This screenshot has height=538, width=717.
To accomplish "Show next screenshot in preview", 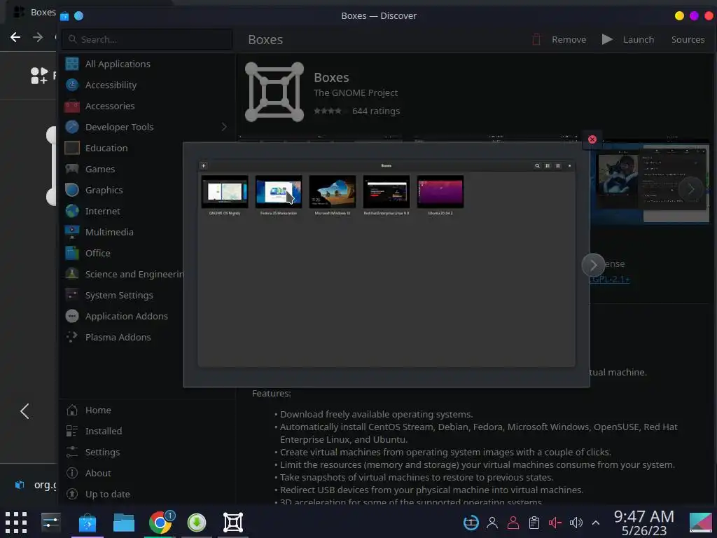I will tap(593, 265).
